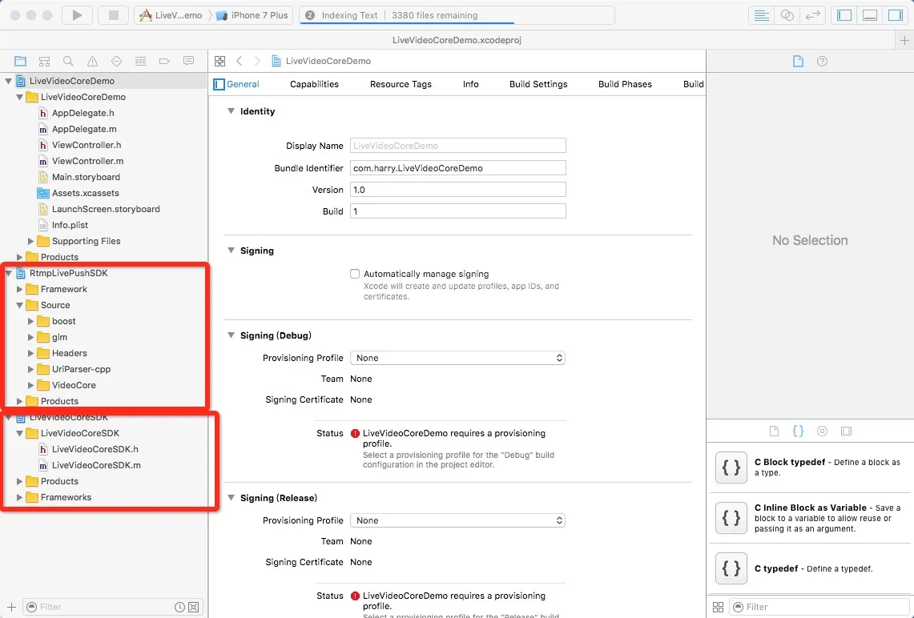Collapse the Signing (Release) section
The height and width of the screenshot is (618, 914).
231,497
